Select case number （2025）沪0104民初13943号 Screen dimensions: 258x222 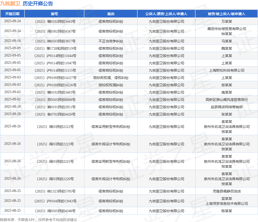tap(54, 201)
